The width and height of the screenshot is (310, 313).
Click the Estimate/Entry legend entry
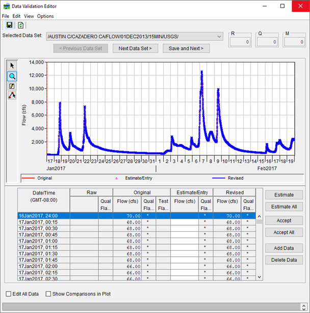pos(134,178)
